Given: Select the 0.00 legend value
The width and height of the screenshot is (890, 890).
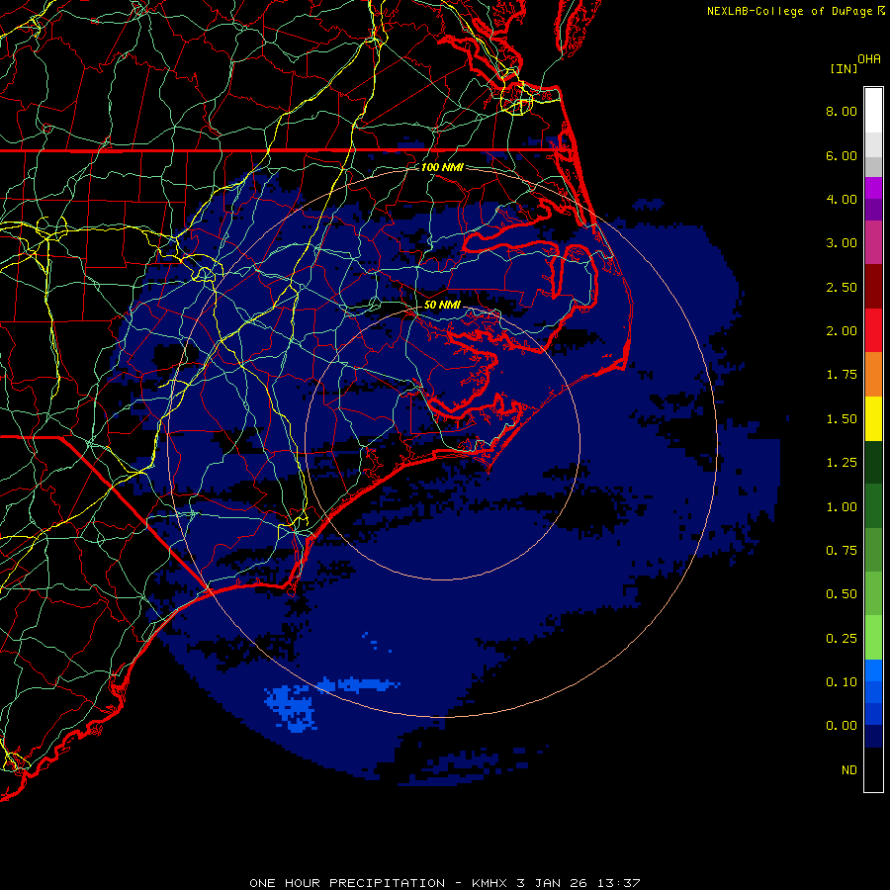Looking at the screenshot, I should tap(842, 726).
